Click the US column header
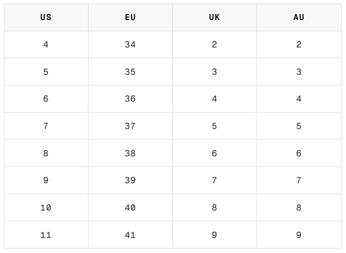 tap(46, 17)
